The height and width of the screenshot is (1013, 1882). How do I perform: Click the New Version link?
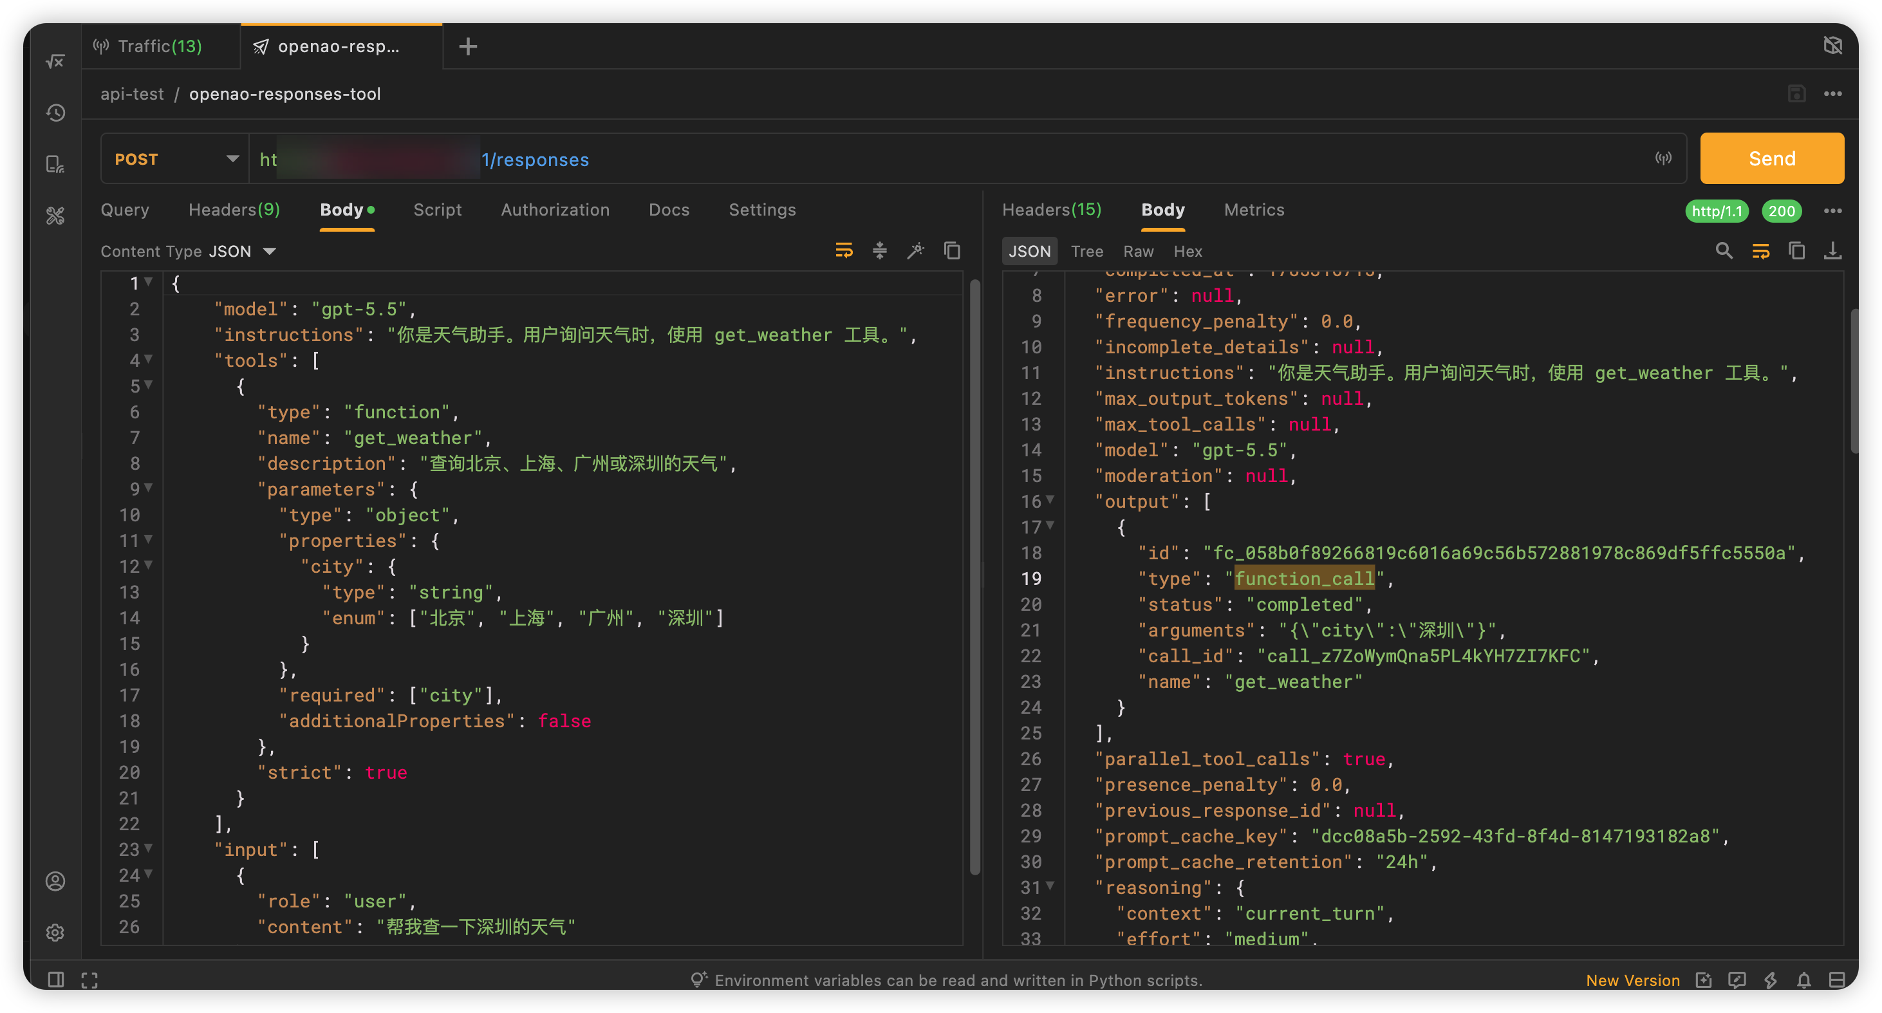[x=1633, y=980]
